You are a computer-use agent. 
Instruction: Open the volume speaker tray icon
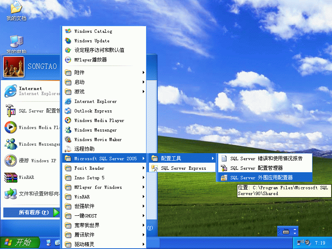point(308,243)
